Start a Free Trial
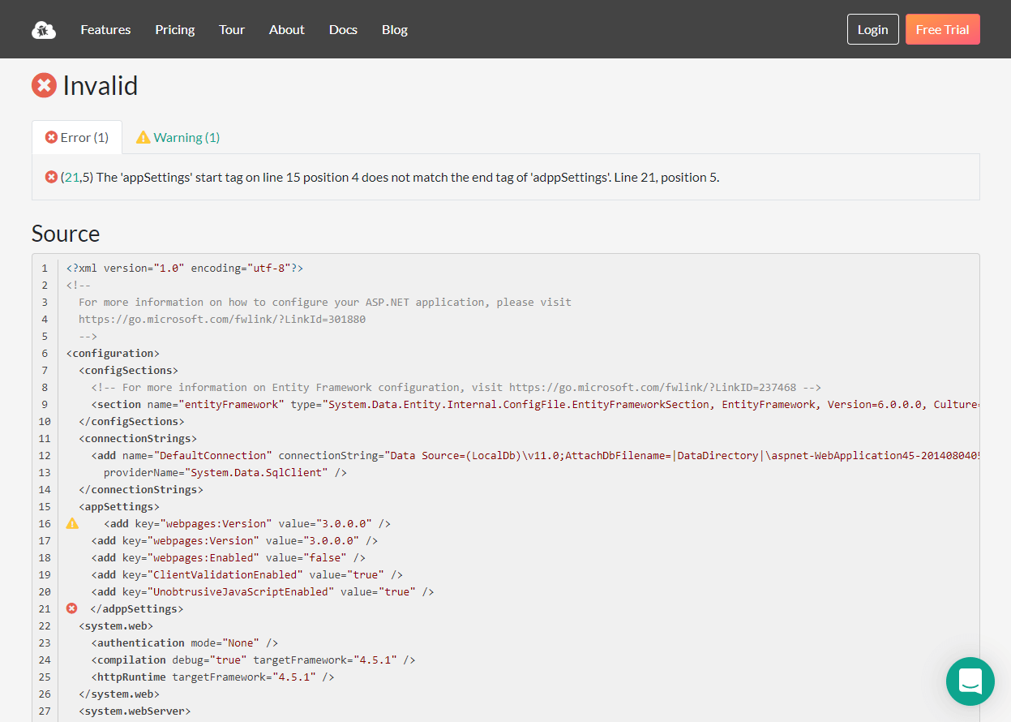This screenshot has width=1011, height=722. point(942,28)
